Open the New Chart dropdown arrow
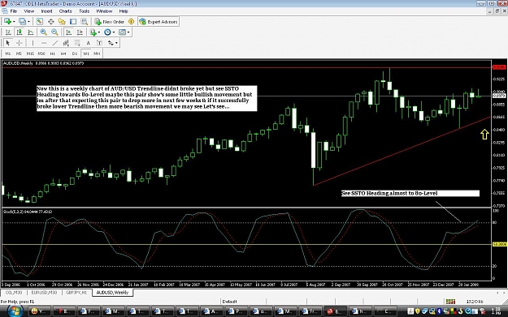The width and height of the screenshot is (508, 317). point(14,22)
